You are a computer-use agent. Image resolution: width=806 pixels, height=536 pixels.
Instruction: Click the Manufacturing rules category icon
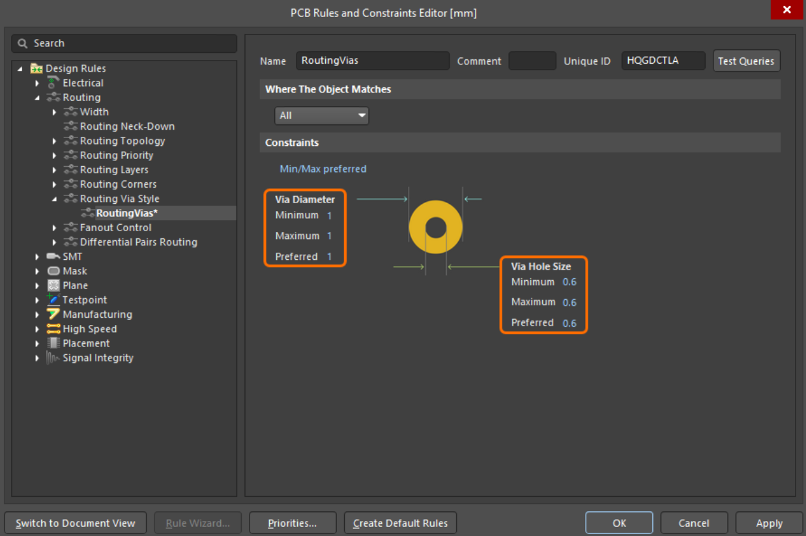point(52,314)
